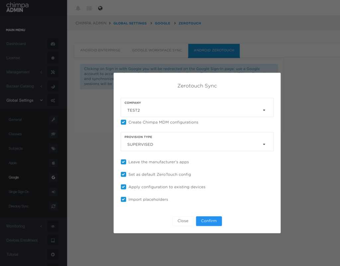Toggle the Import placeholders checkbox
340x266 pixels.
(124, 199)
